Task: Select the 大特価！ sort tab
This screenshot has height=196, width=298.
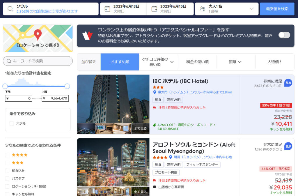Action: [x=275, y=62]
